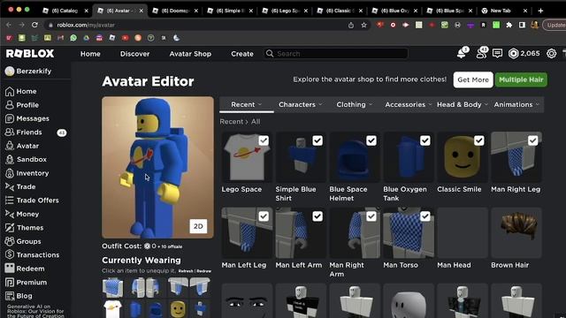The width and height of the screenshot is (566, 318).
Task: Expand the Characters dropdown
Action: click(300, 104)
